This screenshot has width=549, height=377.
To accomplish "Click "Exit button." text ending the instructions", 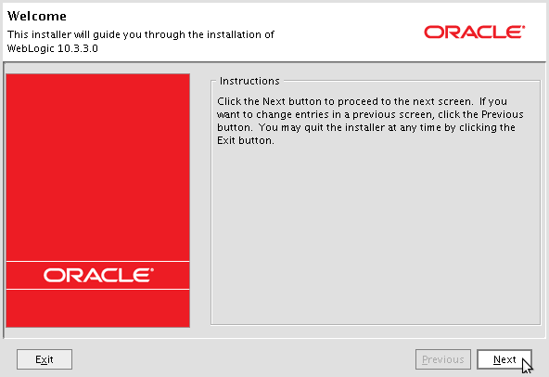I will (246, 140).
